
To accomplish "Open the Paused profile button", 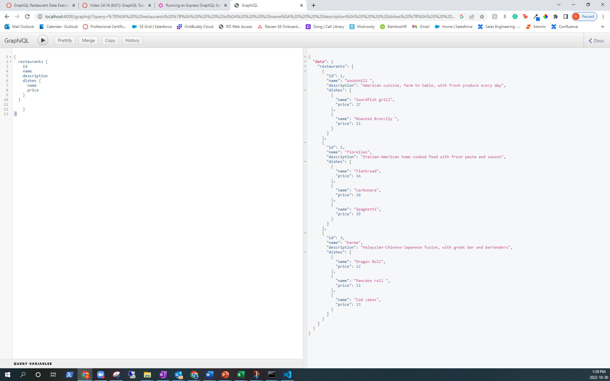I will pyautogui.click(x=584, y=17).
